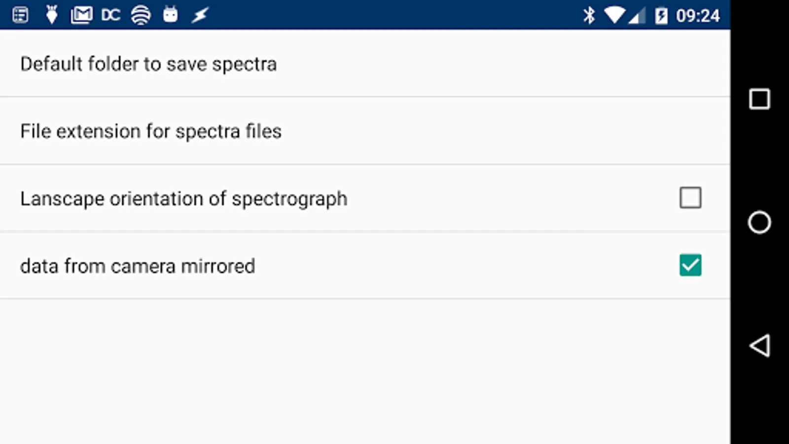Tap the cellular signal strength icon
The image size is (789, 444).
point(637,17)
